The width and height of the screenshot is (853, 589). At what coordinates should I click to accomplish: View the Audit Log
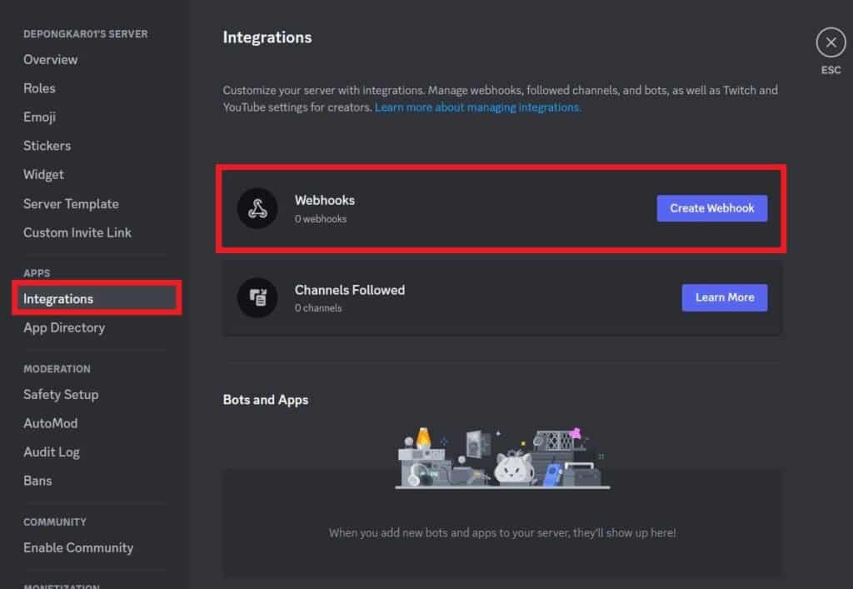click(x=52, y=452)
